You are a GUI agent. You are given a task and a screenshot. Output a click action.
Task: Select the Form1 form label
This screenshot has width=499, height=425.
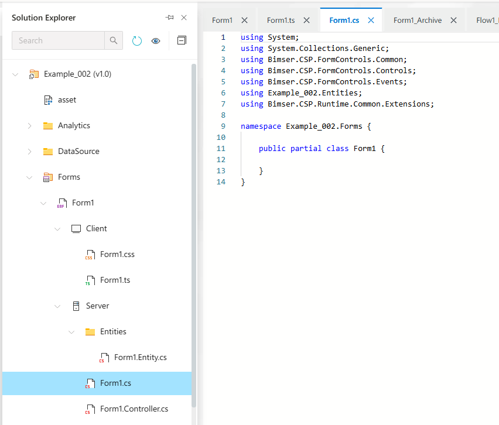pyautogui.click(x=83, y=203)
